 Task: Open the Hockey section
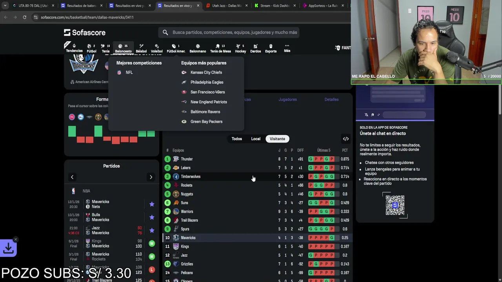(x=240, y=48)
